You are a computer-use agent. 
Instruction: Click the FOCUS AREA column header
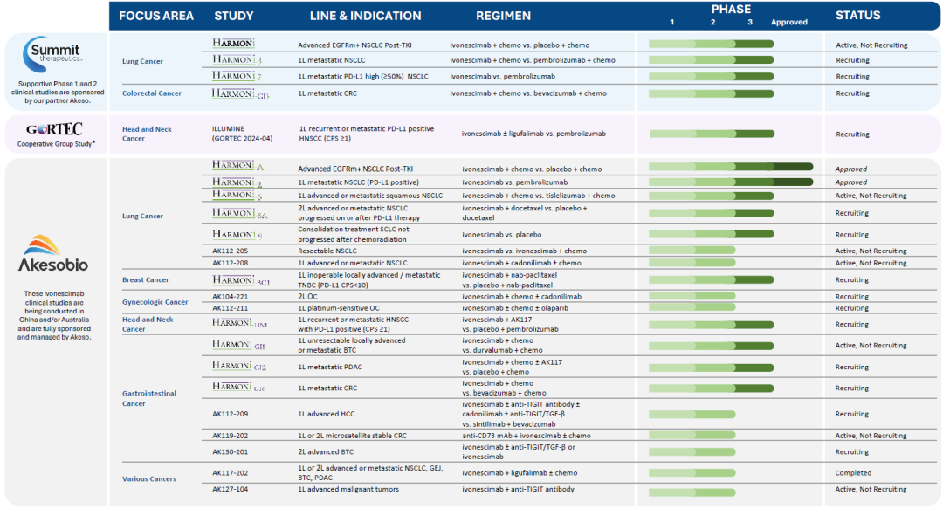[156, 17]
